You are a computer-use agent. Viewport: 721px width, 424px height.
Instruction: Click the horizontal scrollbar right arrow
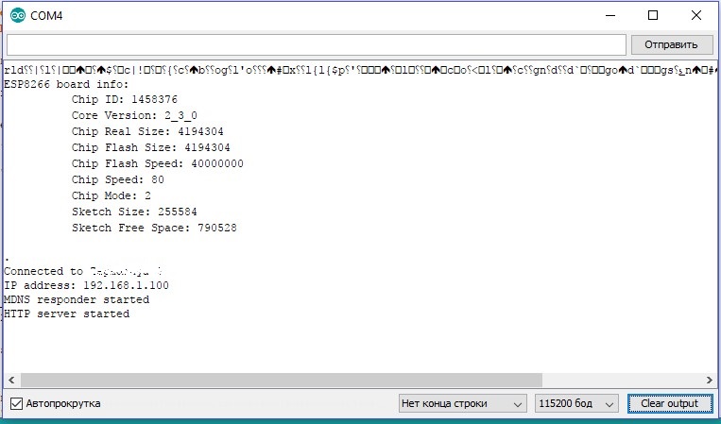(x=709, y=380)
